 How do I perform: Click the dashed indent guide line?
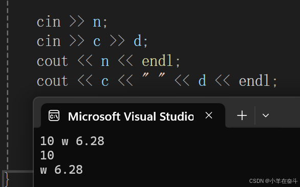[x=8, y=85]
